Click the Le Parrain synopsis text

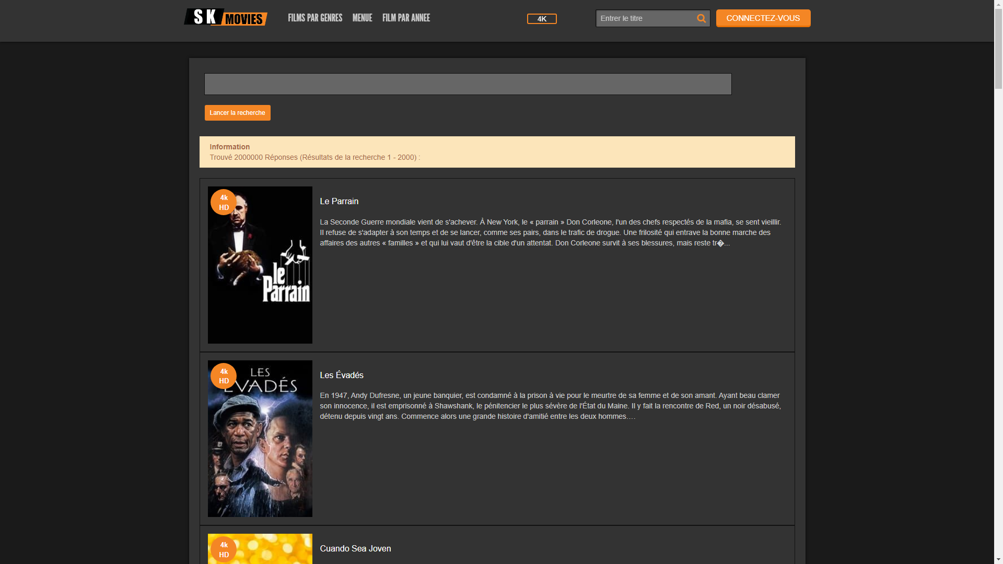pos(551,232)
